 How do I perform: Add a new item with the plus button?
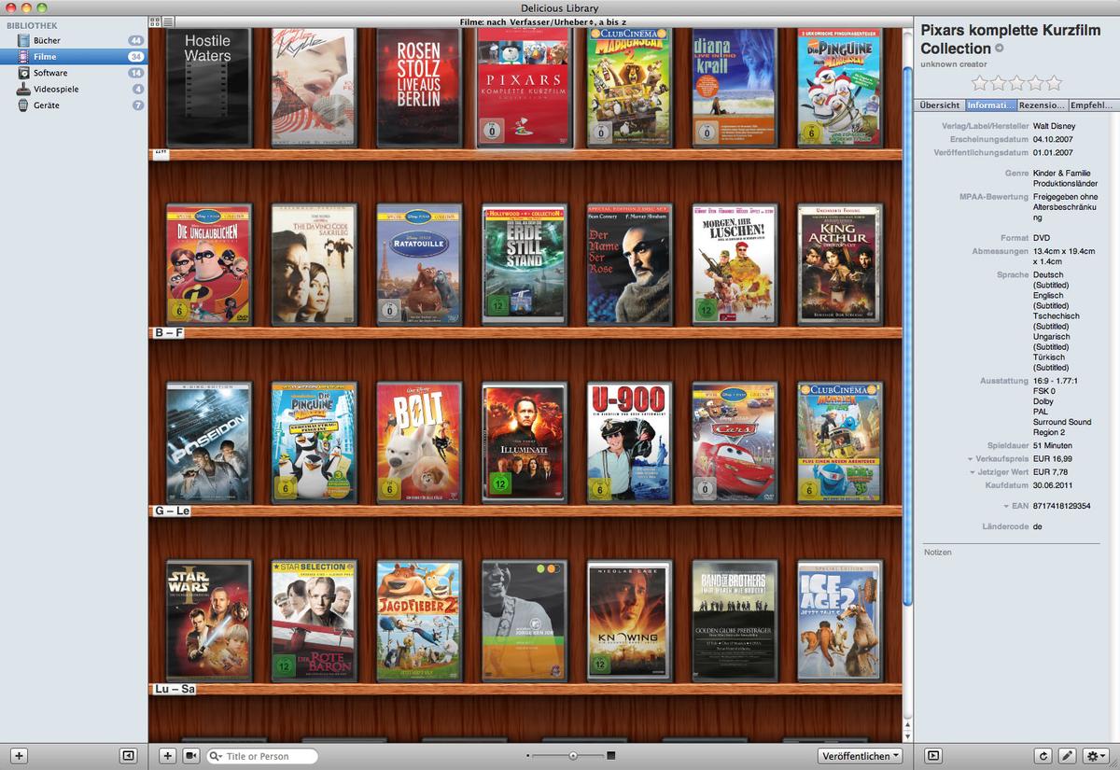coord(167,756)
